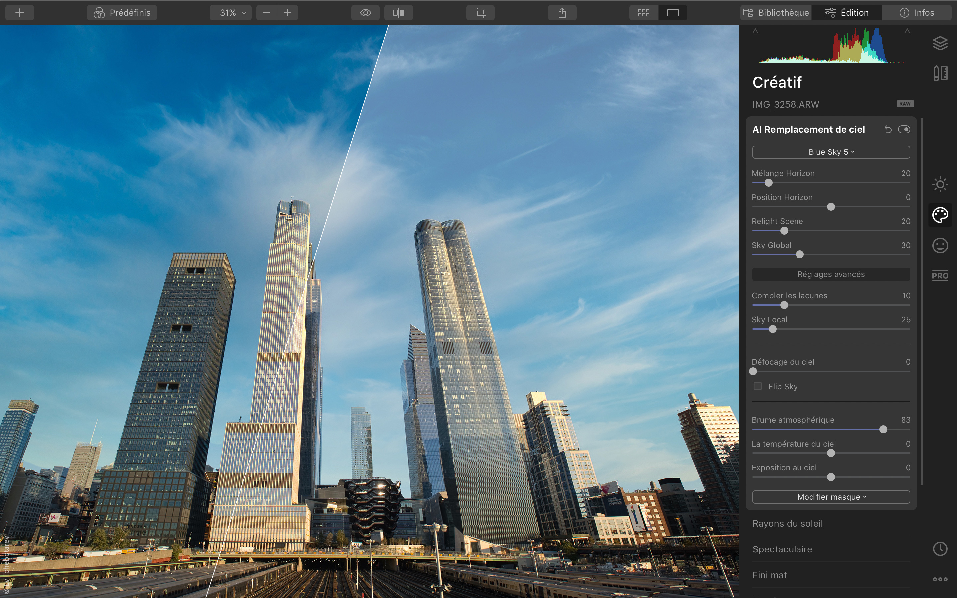Open the Canvas tools icon

tap(940, 73)
